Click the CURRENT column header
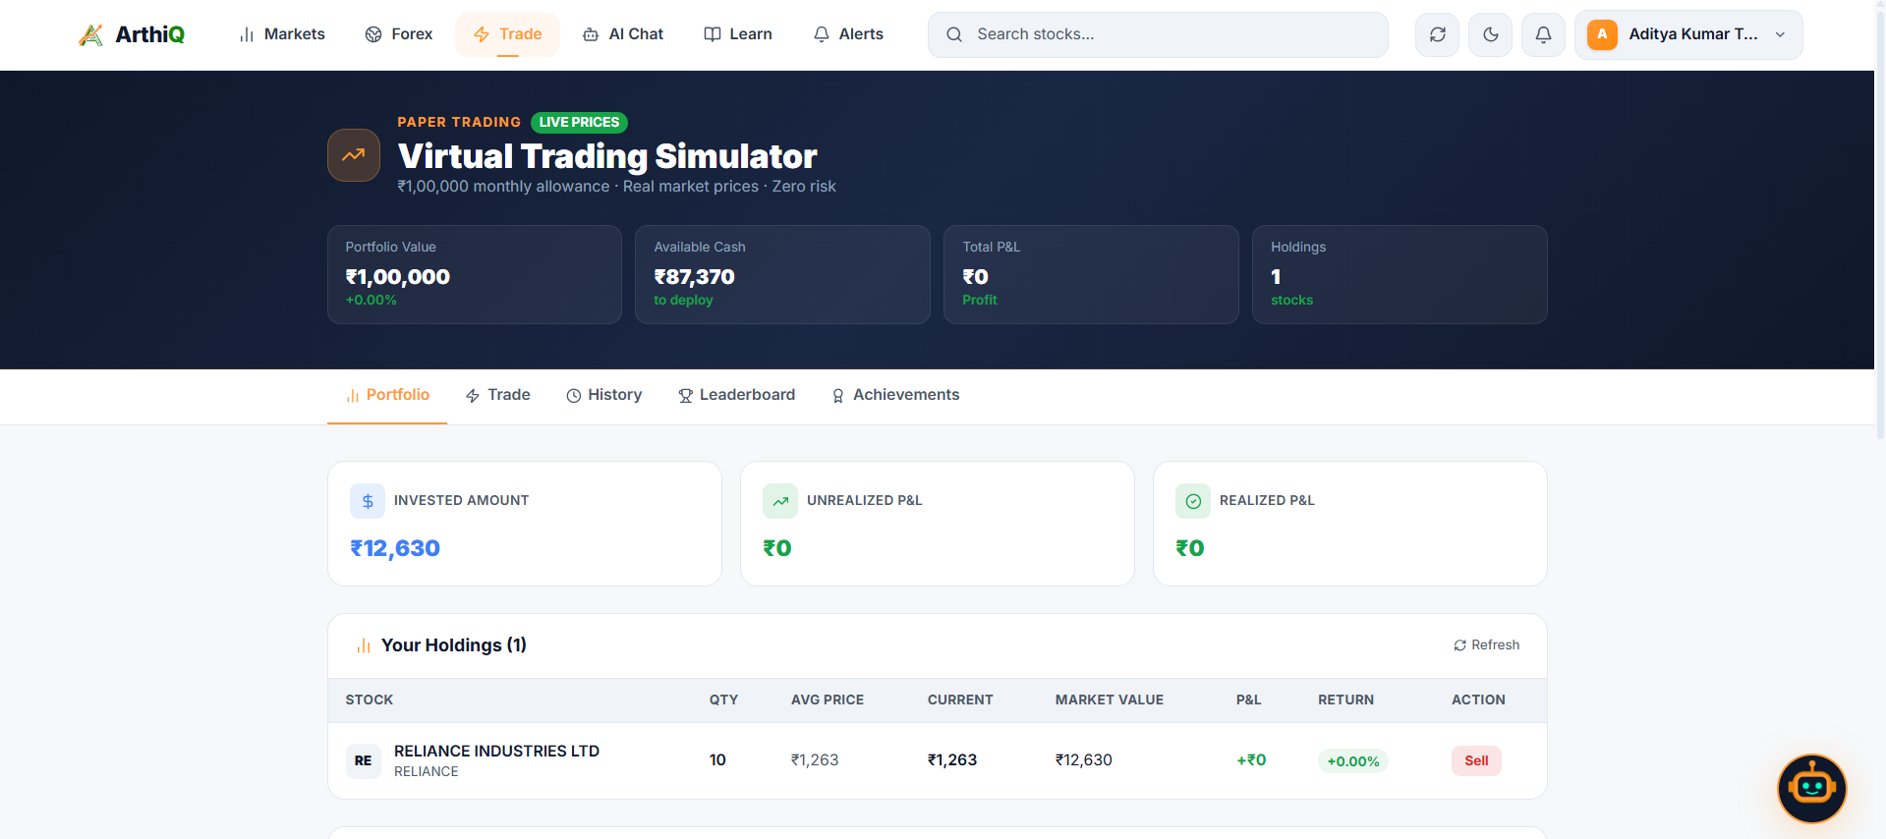 (960, 699)
